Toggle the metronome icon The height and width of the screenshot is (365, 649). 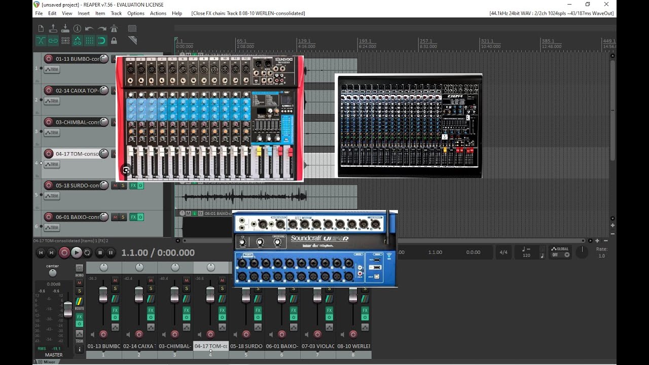click(x=114, y=28)
